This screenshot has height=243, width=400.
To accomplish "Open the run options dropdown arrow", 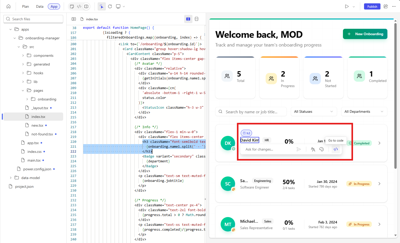I will point(354,7).
